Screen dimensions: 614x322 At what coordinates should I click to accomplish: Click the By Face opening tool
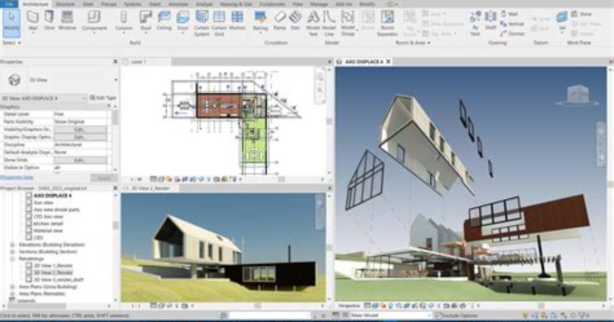click(x=475, y=24)
